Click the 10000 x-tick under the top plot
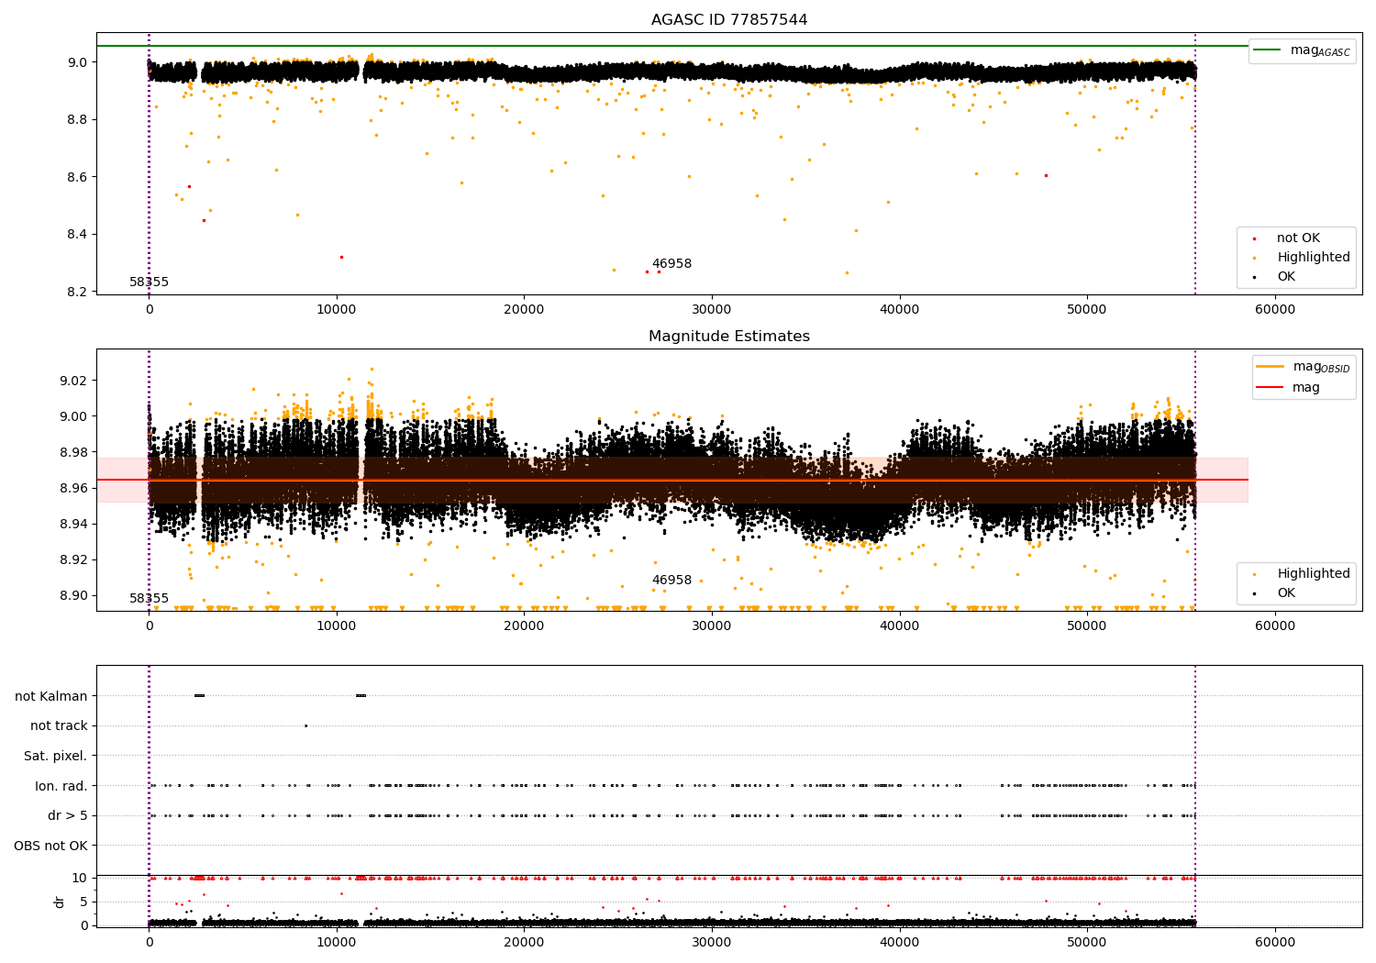 (x=337, y=310)
